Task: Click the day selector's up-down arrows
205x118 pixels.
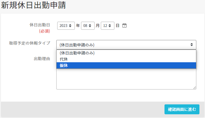Action: coord(110,26)
